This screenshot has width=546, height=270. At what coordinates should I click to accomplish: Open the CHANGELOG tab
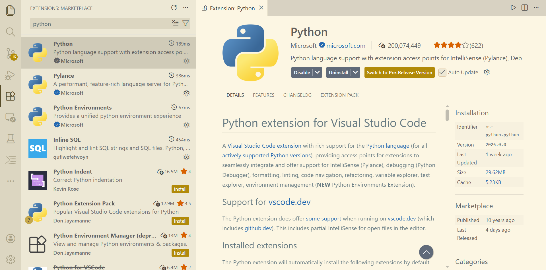coord(297,95)
